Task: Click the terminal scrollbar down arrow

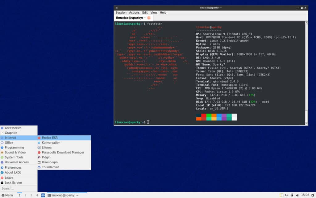Action: pyautogui.click(x=306, y=124)
